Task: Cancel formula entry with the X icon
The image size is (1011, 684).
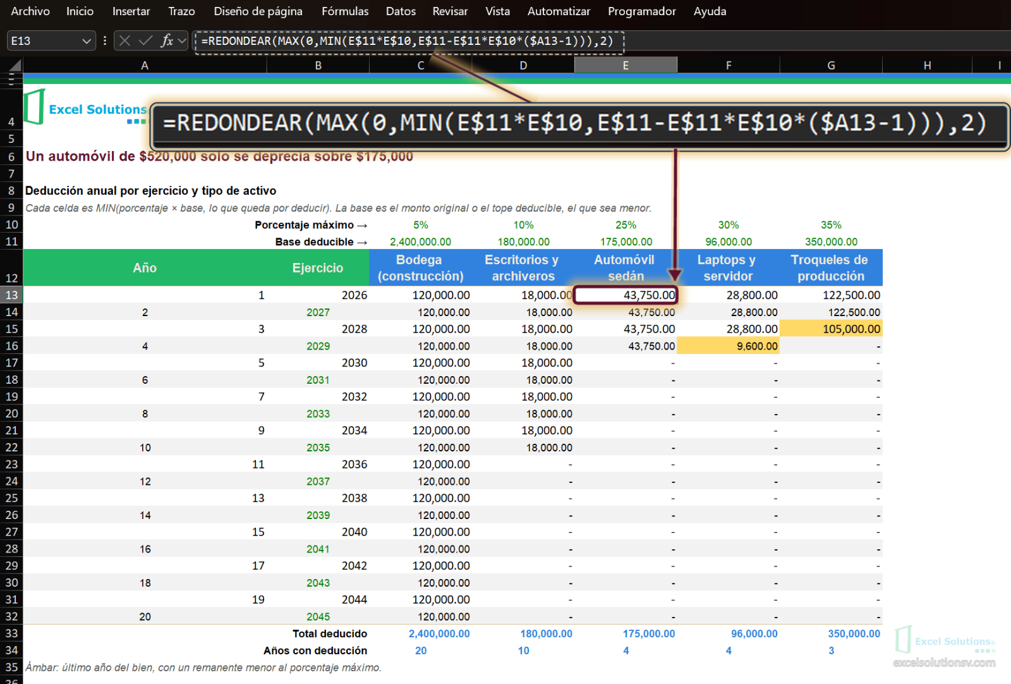Action: pyautogui.click(x=124, y=41)
